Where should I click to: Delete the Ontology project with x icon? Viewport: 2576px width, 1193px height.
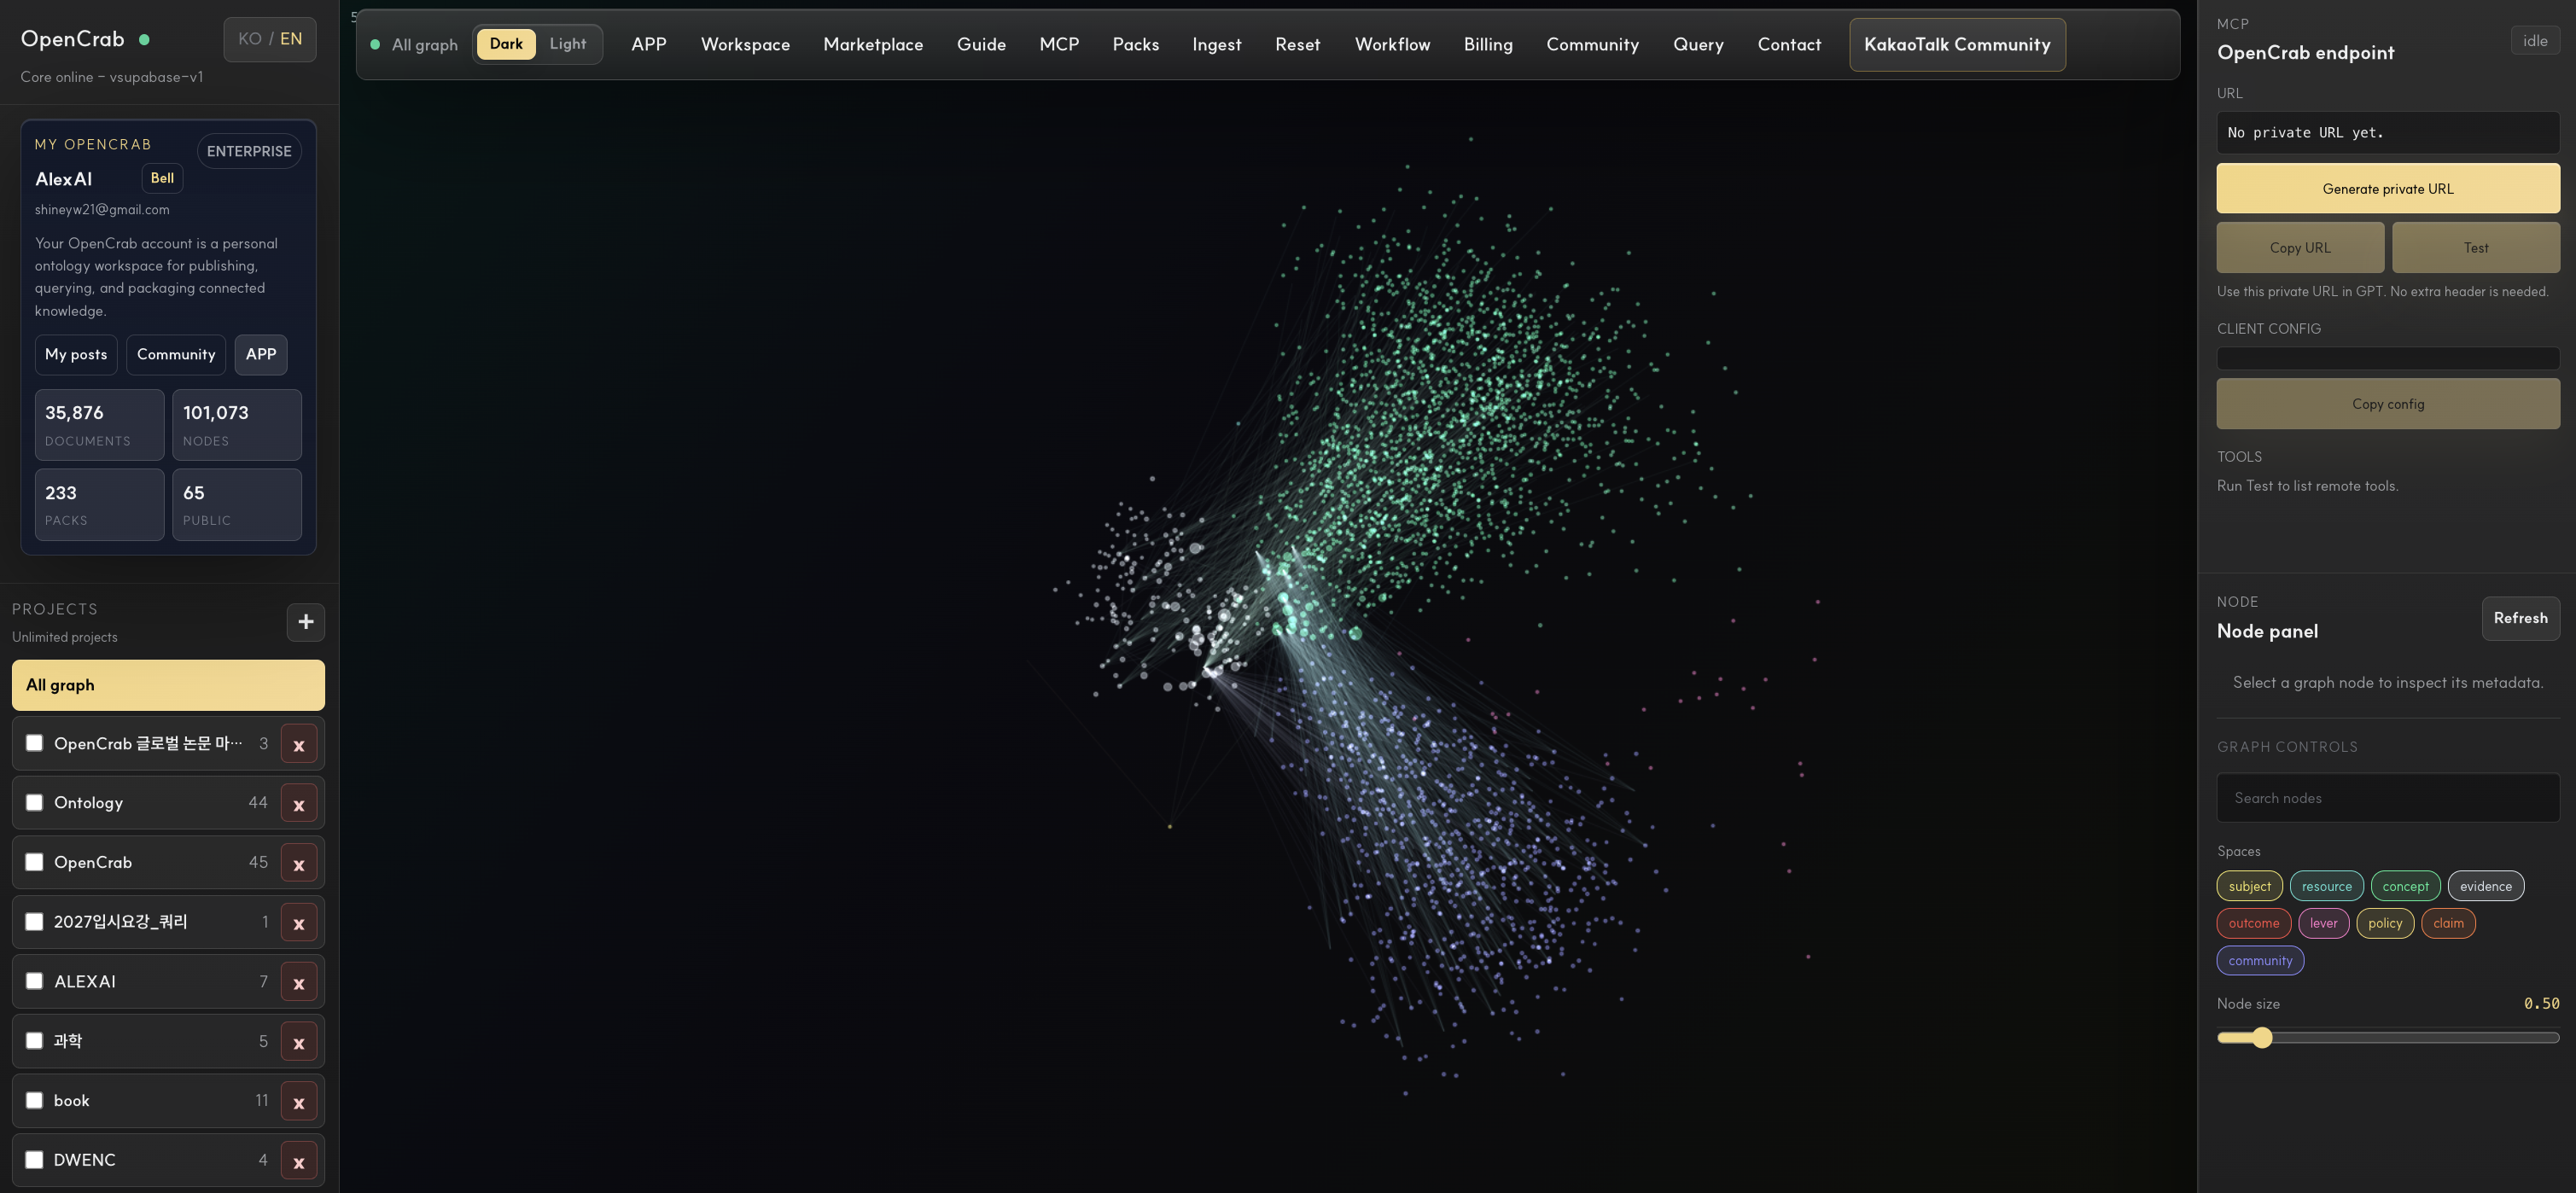point(298,803)
